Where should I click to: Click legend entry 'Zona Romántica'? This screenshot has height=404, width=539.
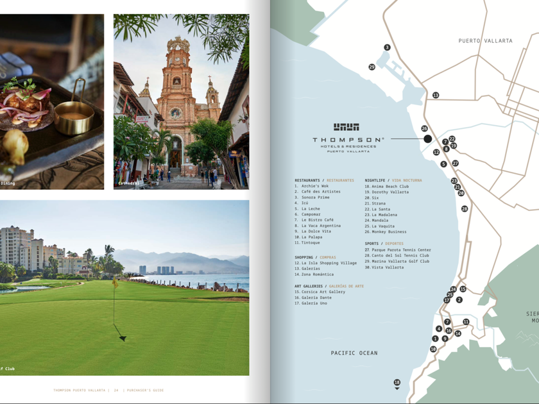pyautogui.click(x=314, y=274)
